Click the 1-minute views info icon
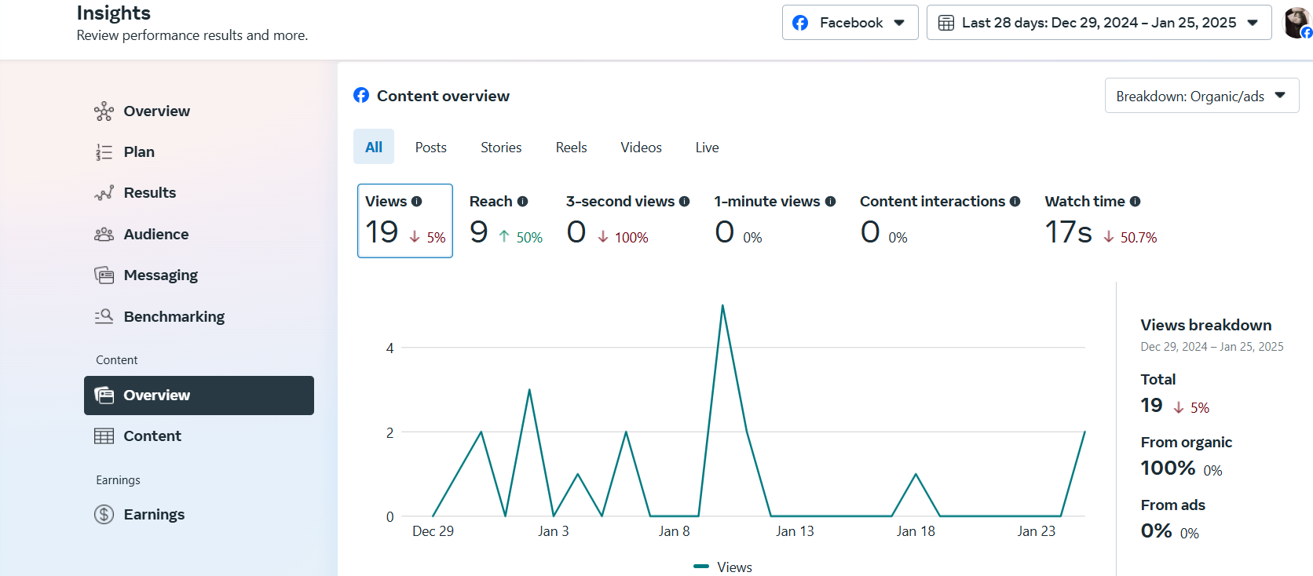1313x576 pixels. pos(830,202)
